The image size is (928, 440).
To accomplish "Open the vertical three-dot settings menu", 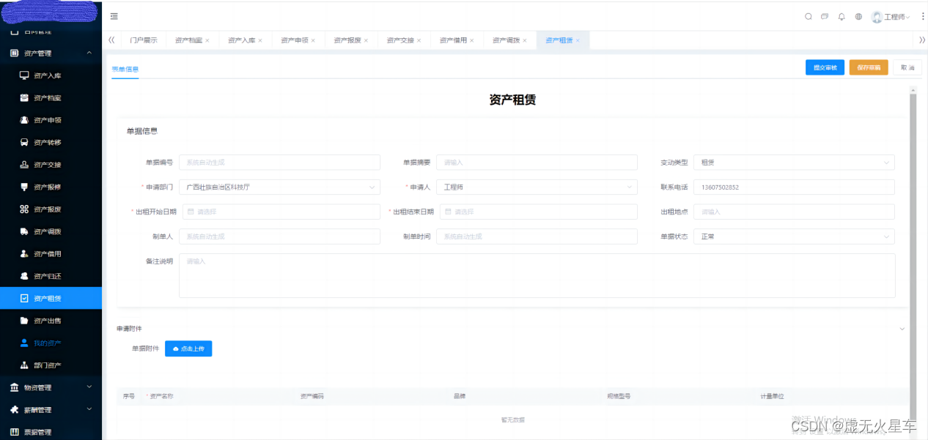I will click(923, 16).
